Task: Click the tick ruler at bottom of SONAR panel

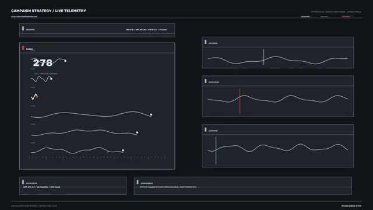Action: point(97,157)
